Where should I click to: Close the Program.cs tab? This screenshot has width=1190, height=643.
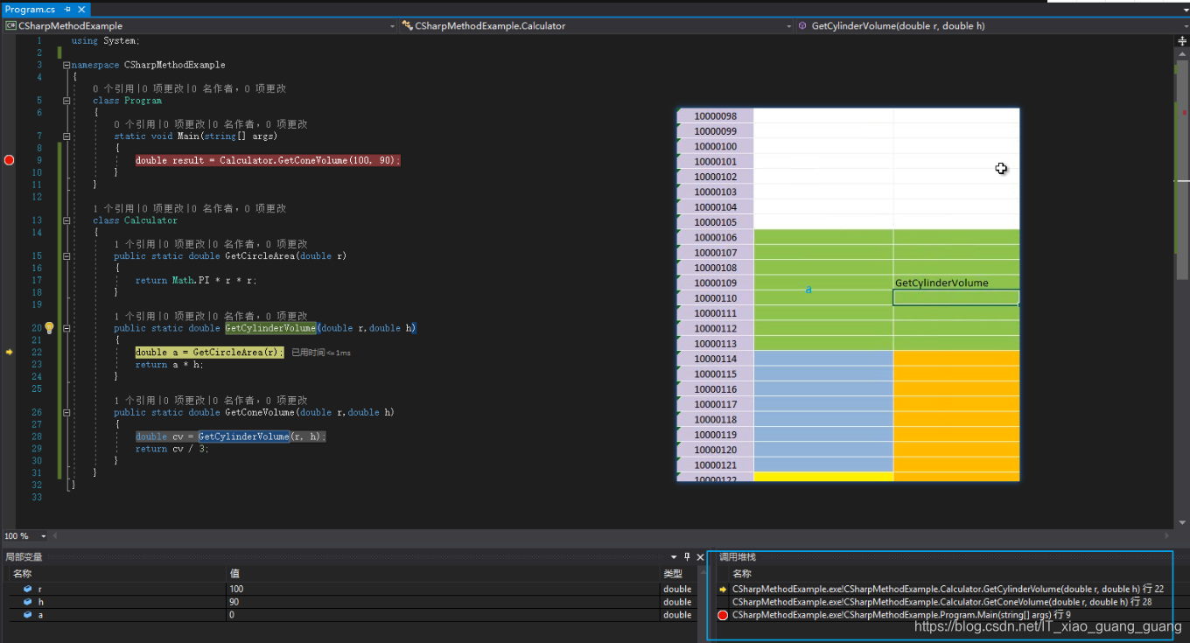(x=81, y=9)
